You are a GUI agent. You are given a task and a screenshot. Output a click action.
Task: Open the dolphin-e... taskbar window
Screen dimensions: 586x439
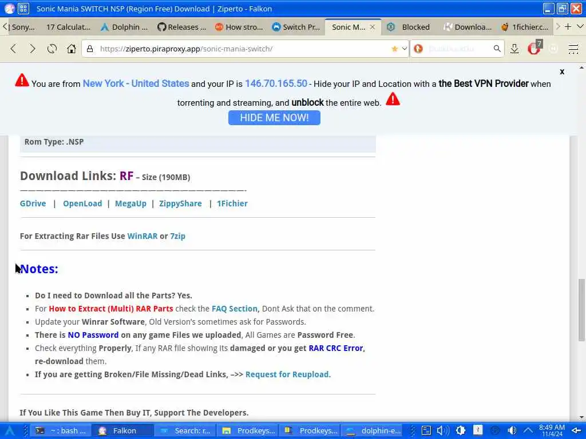[x=372, y=431]
